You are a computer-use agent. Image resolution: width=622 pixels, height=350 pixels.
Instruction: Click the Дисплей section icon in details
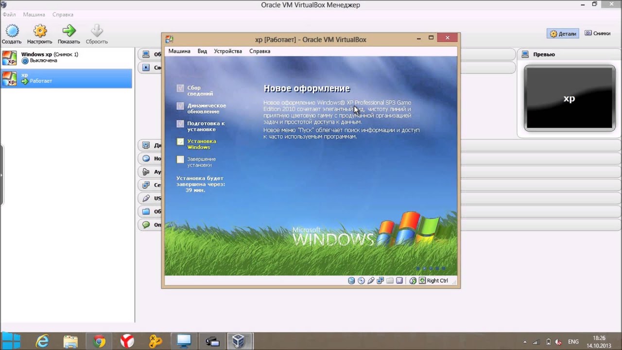146,145
